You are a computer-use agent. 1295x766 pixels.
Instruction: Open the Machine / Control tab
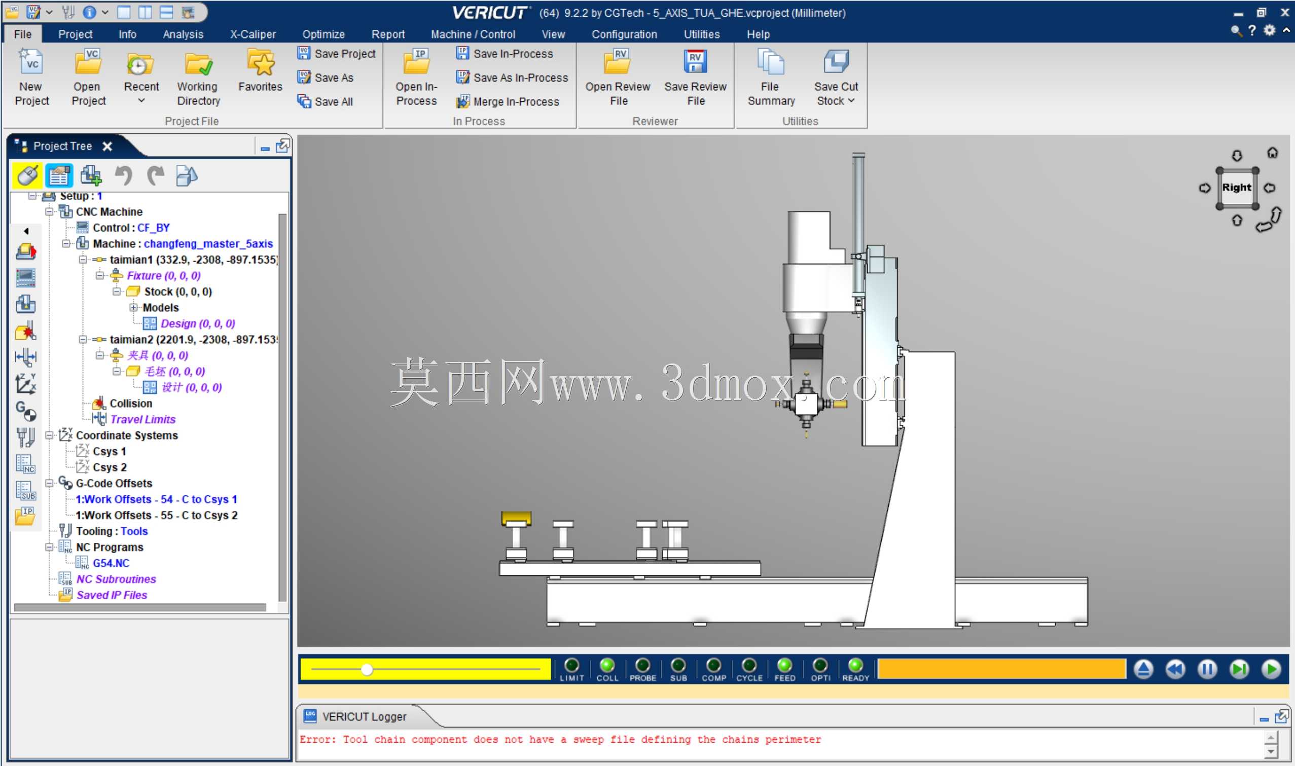pos(473,34)
